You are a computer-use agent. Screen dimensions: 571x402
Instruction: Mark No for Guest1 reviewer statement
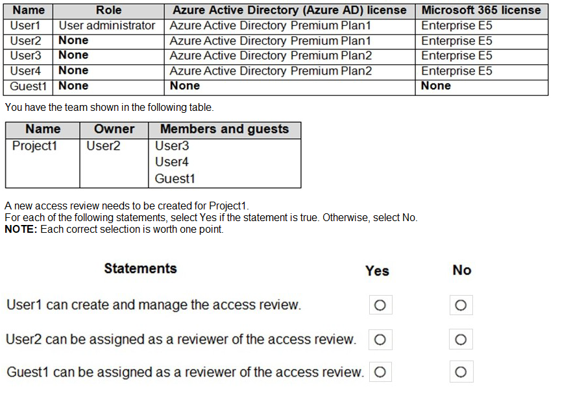tap(461, 372)
